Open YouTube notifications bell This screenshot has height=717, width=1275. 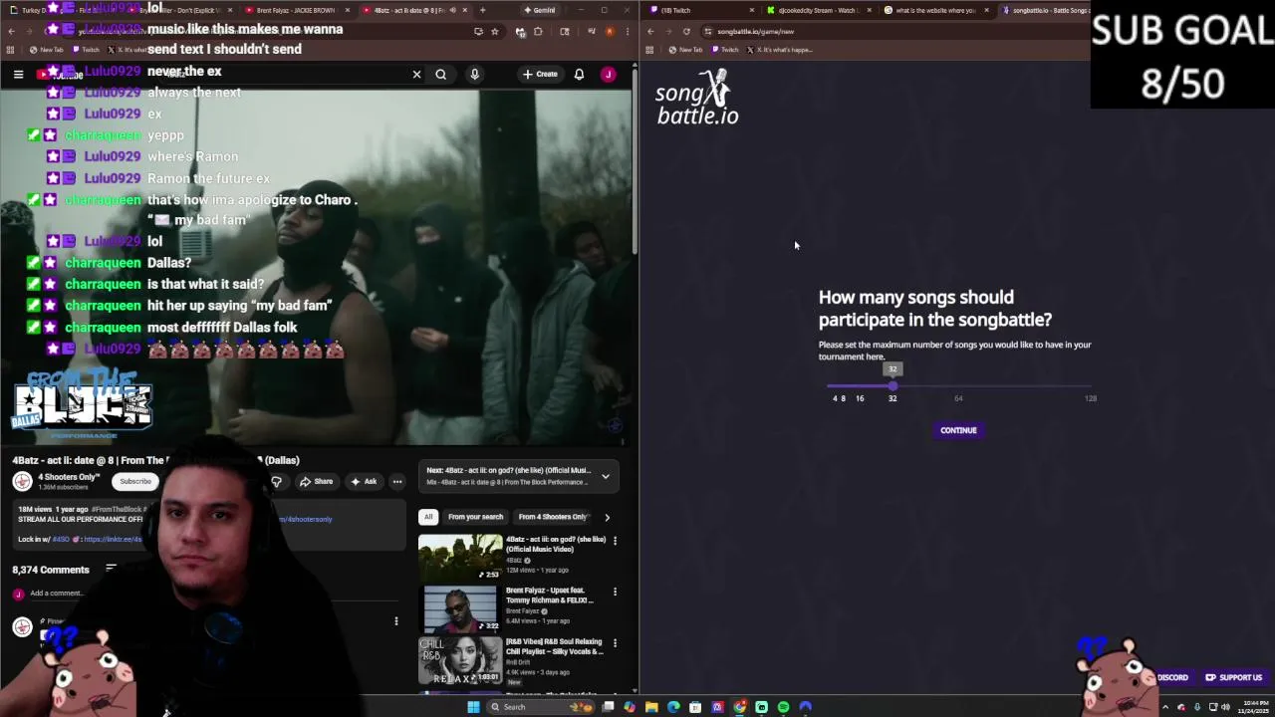click(x=579, y=74)
